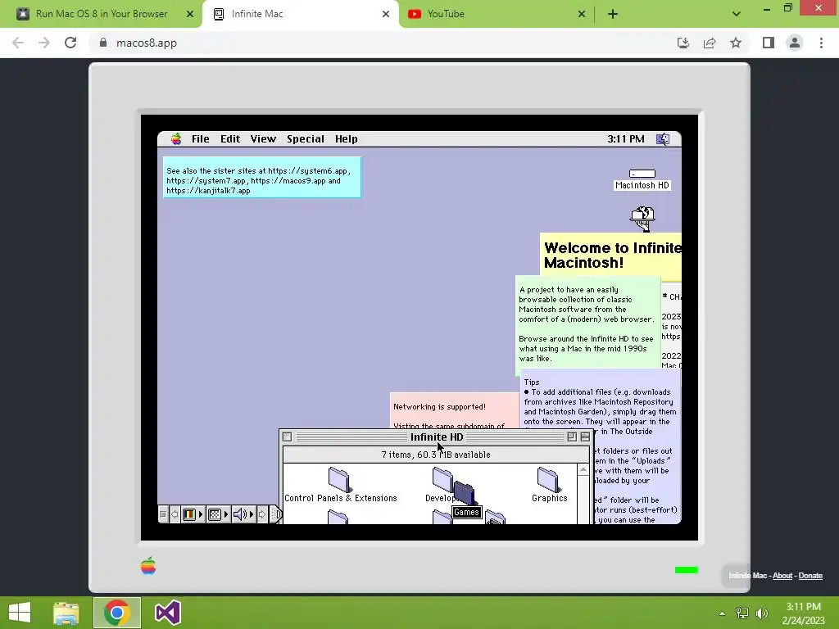This screenshot has width=839, height=629.
Task: Open the File menu
Action: (x=201, y=139)
